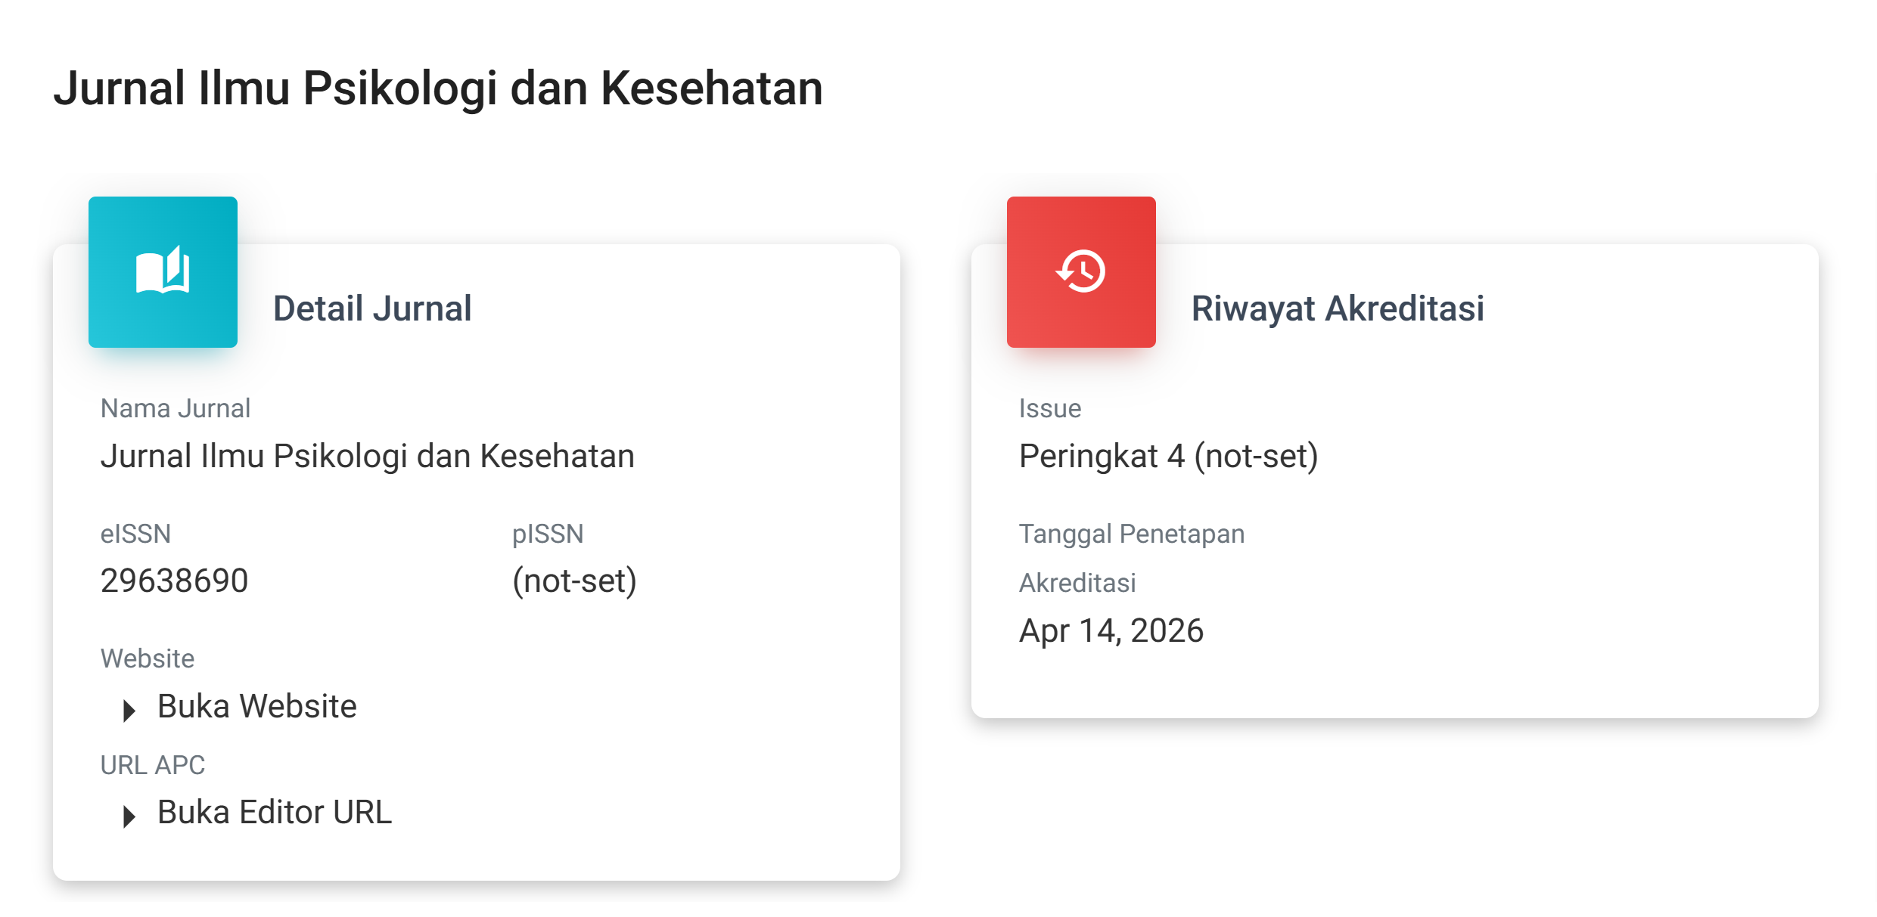This screenshot has width=1877, height=917.
Task: Open the Buka Editor URL link text
Action: click(x=274, y=813)
